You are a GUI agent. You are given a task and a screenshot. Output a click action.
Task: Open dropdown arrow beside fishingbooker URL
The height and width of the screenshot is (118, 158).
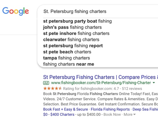[x=154, y=83]
